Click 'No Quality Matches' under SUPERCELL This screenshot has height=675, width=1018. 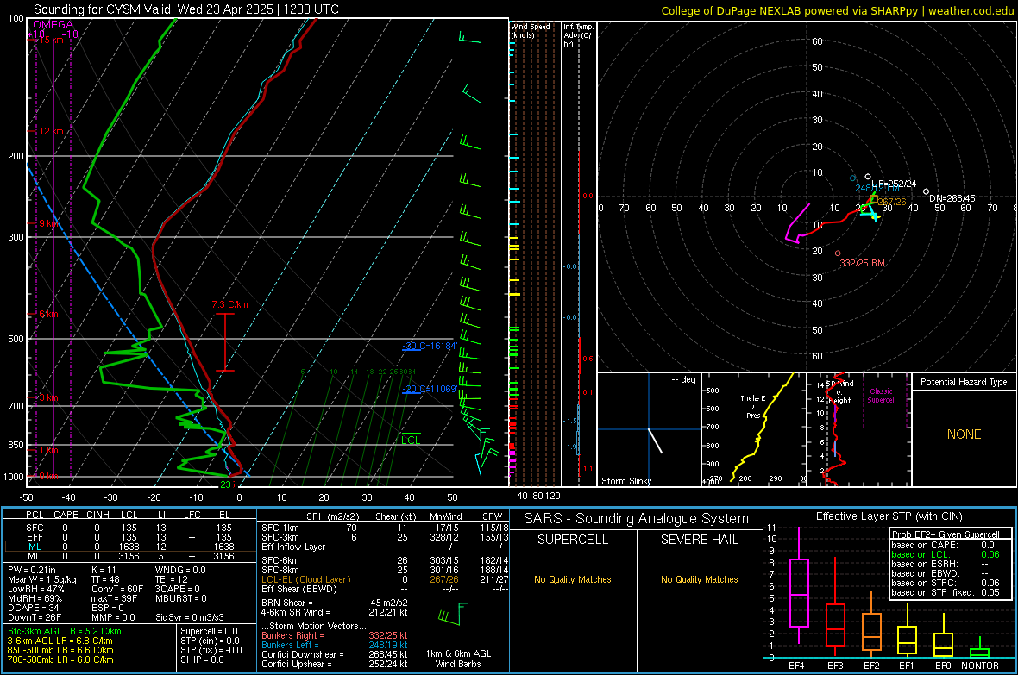coord(573,579)
